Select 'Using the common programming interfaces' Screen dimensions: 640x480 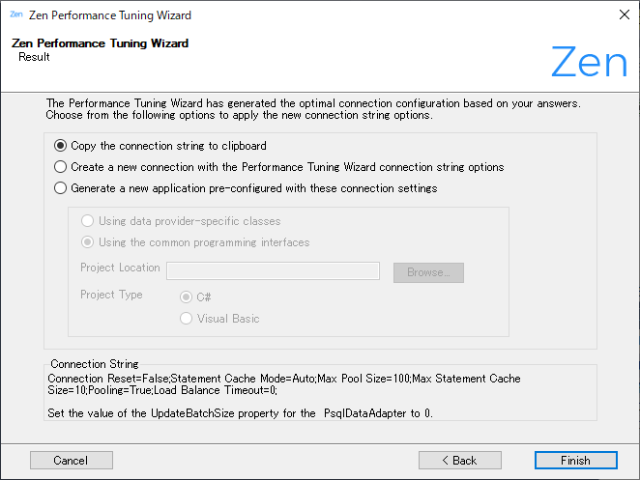(x=88, y=242)
